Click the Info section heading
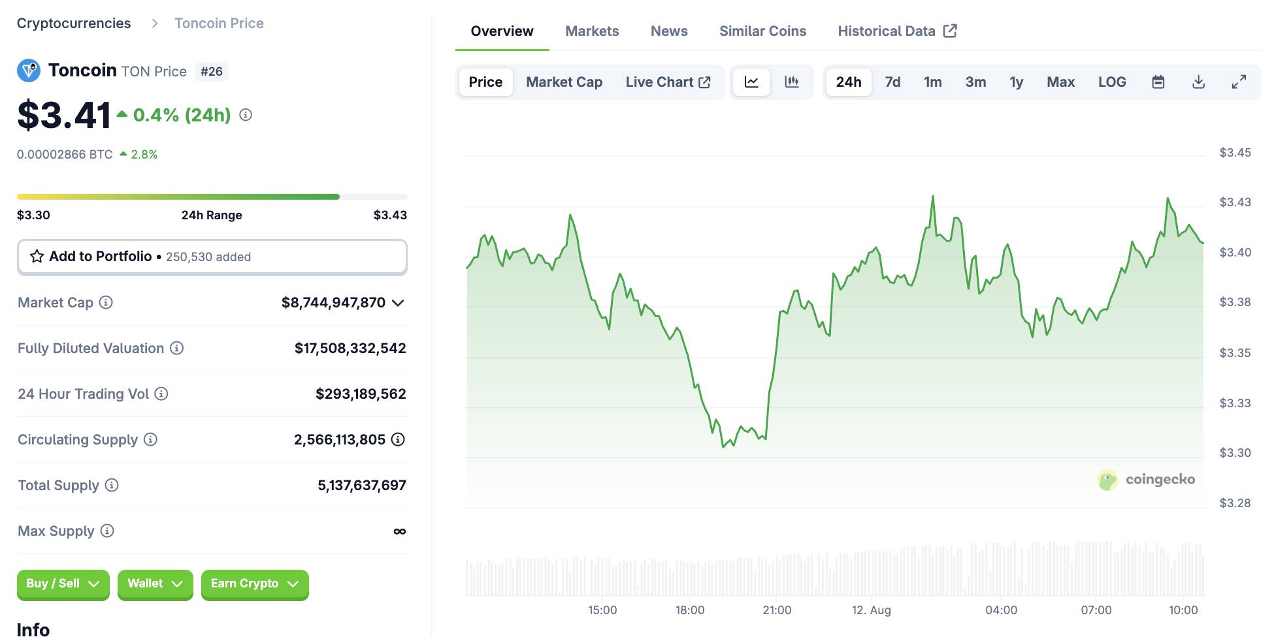The image size is (1274, 637). 33,629
